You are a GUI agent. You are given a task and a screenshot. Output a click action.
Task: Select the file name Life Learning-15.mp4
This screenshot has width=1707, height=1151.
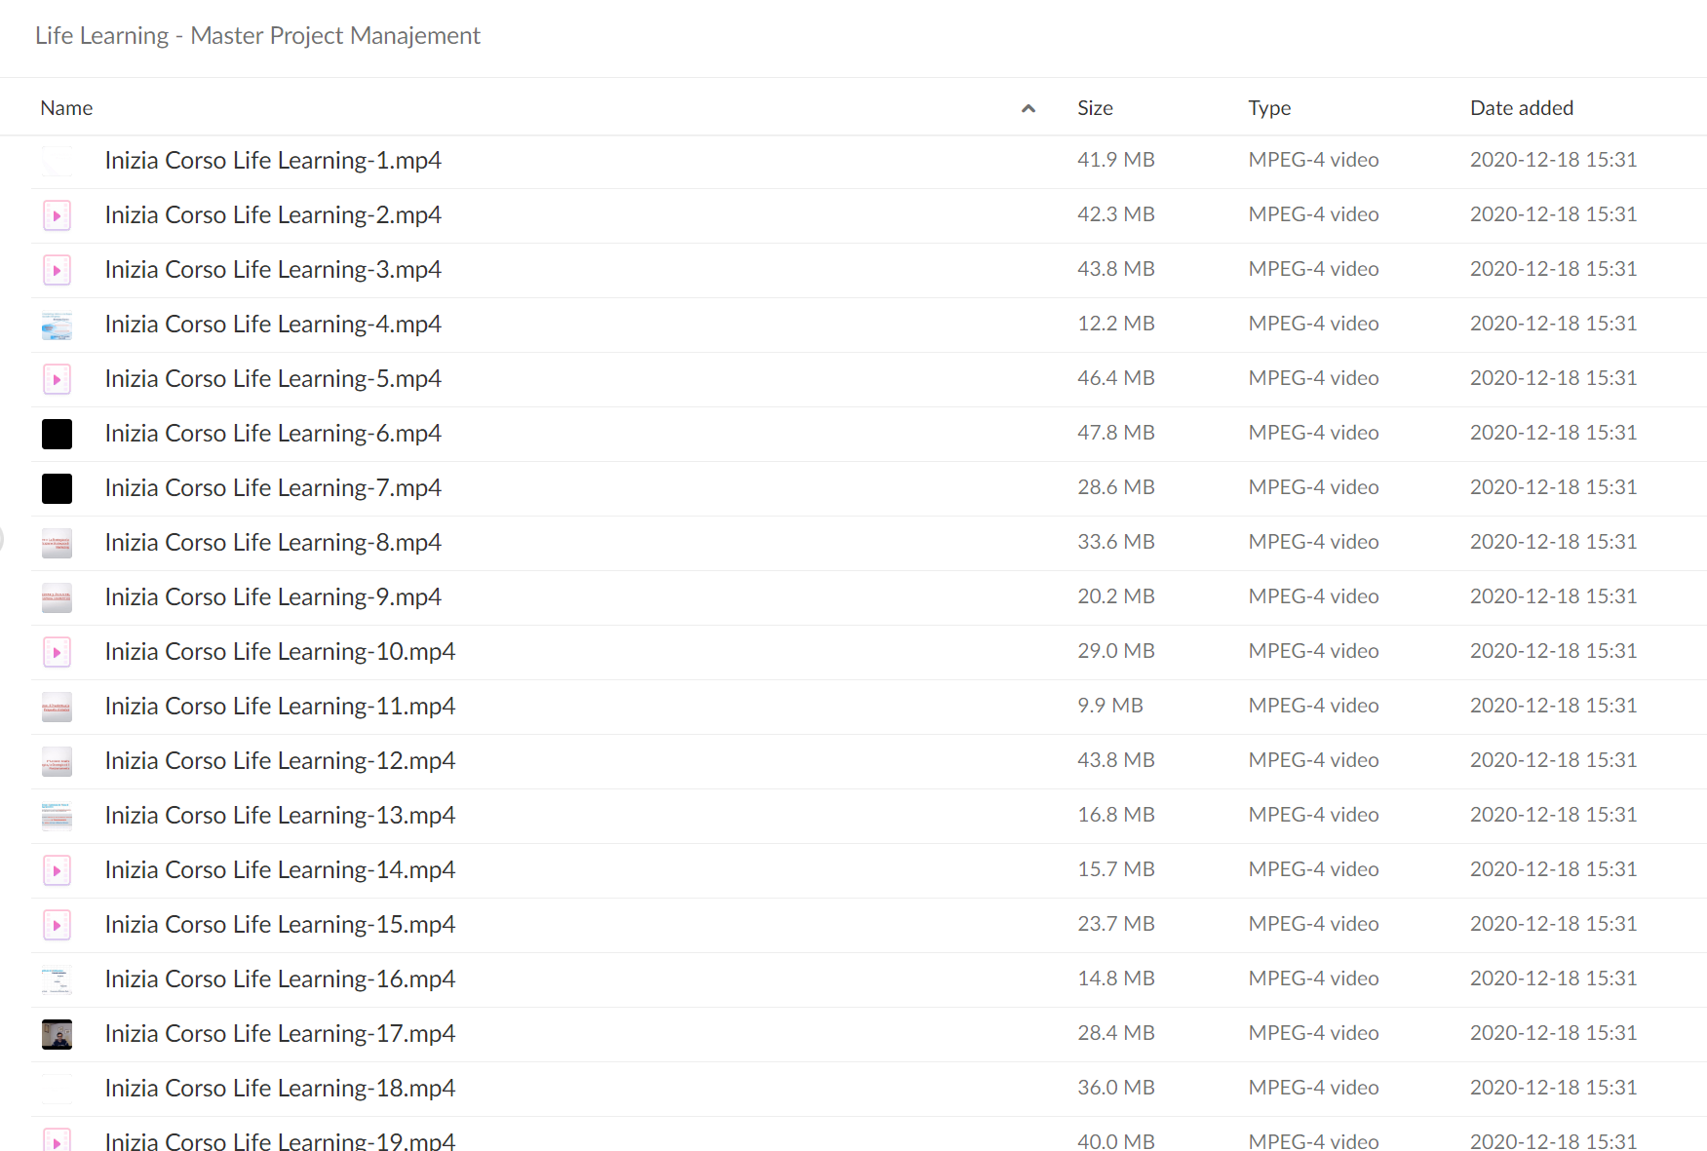(280, 925)
